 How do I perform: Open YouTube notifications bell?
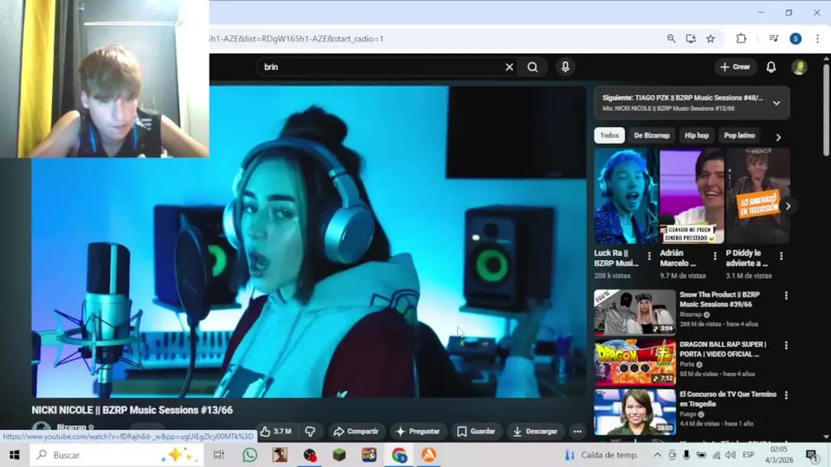coord(771,67)
